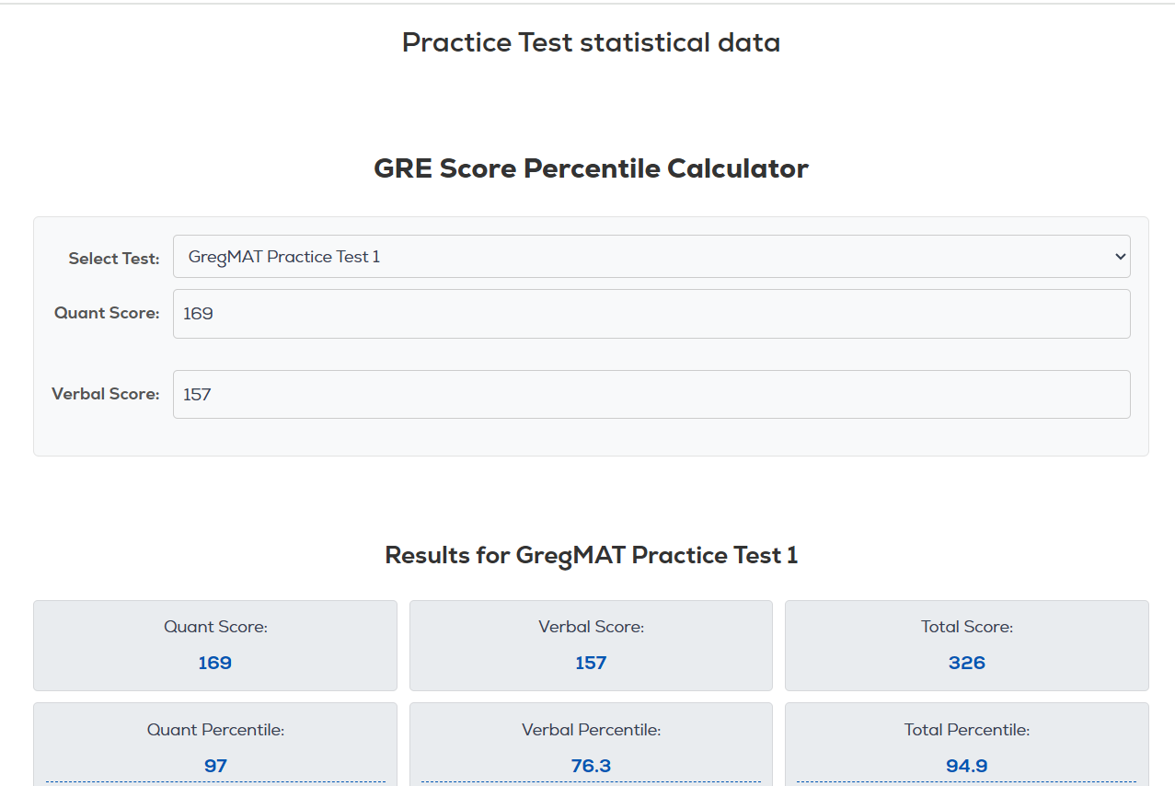Click the "Total Score:" label in results
Image resolution: width=1175 pixels, height=786 pixels.
point(966,627)
